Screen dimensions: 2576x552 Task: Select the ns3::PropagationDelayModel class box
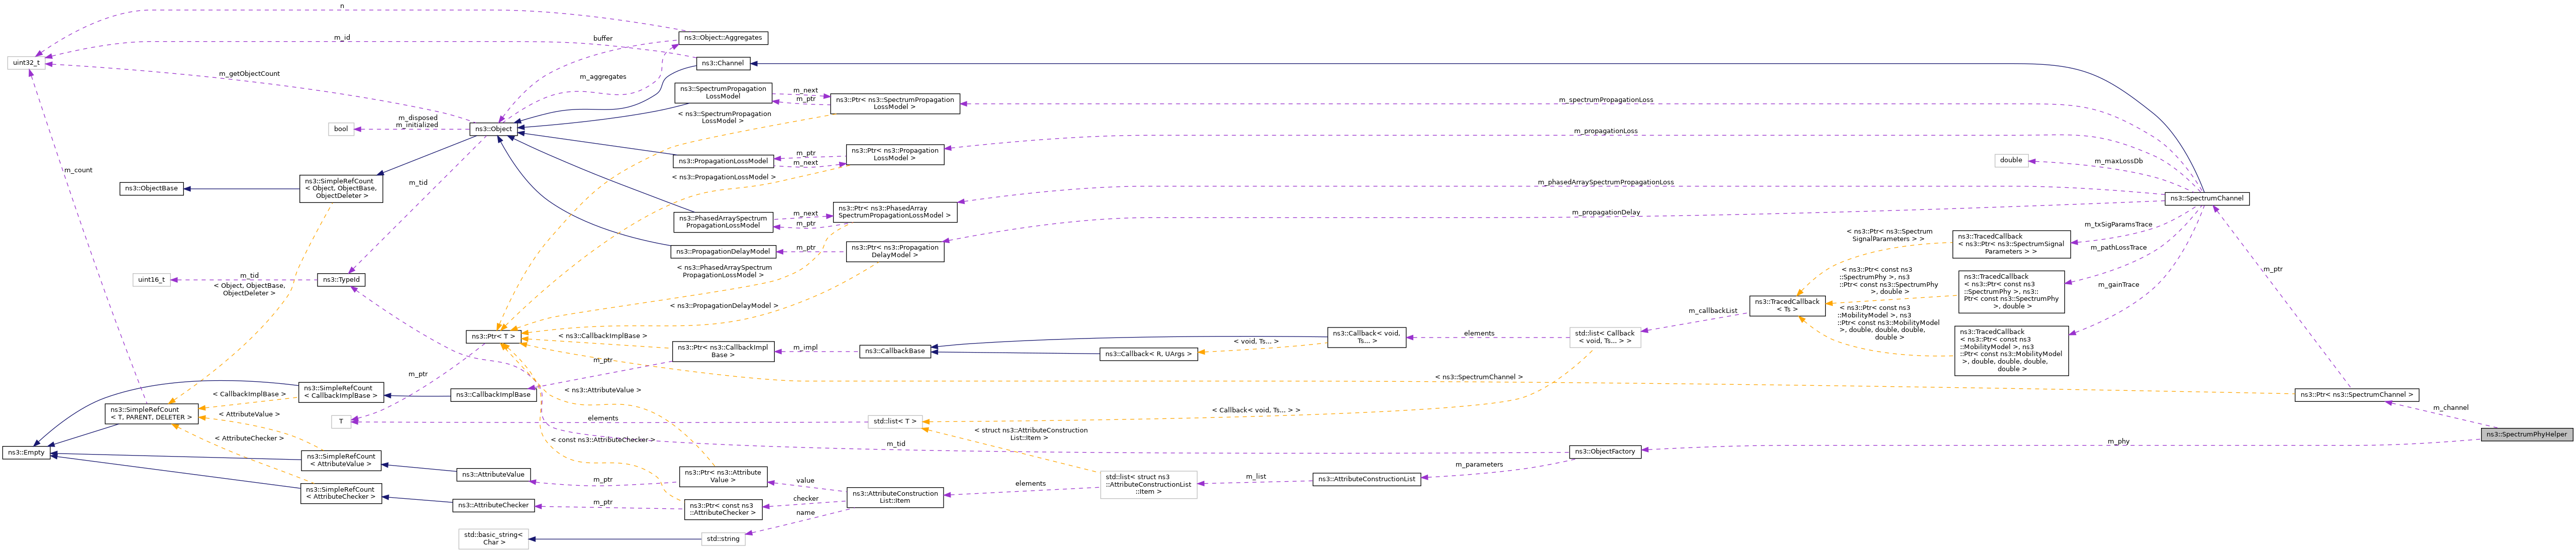723,252
